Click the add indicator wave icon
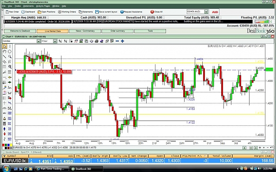This screenshot has height=172, width=276. [x=76, y=41]
